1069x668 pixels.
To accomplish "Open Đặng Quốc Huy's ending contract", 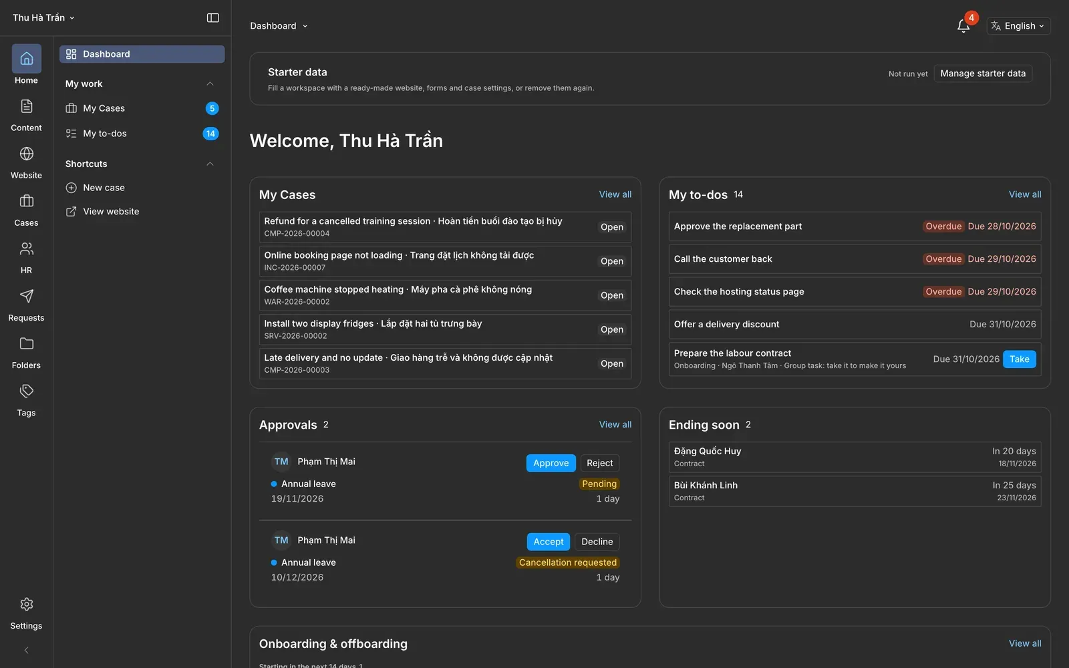I will tap(855, 457).
